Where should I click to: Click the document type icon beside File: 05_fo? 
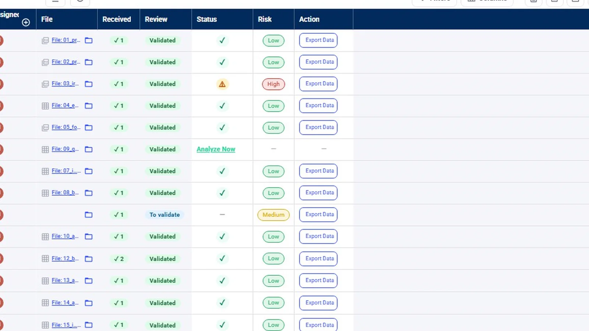(x=45, y=128)
